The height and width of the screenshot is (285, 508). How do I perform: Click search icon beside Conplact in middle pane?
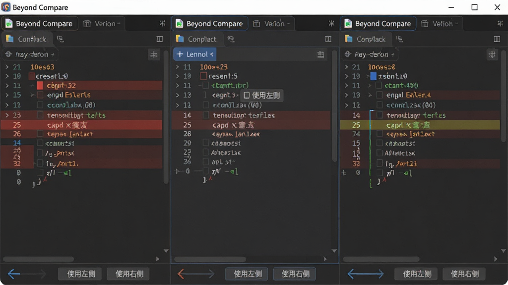click(231, 39)
